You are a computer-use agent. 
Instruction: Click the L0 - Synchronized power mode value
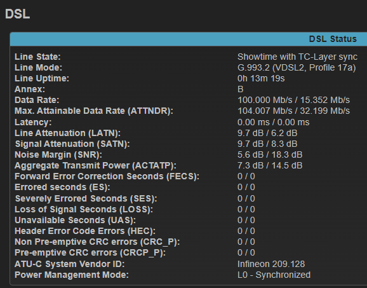pos(274,275)
